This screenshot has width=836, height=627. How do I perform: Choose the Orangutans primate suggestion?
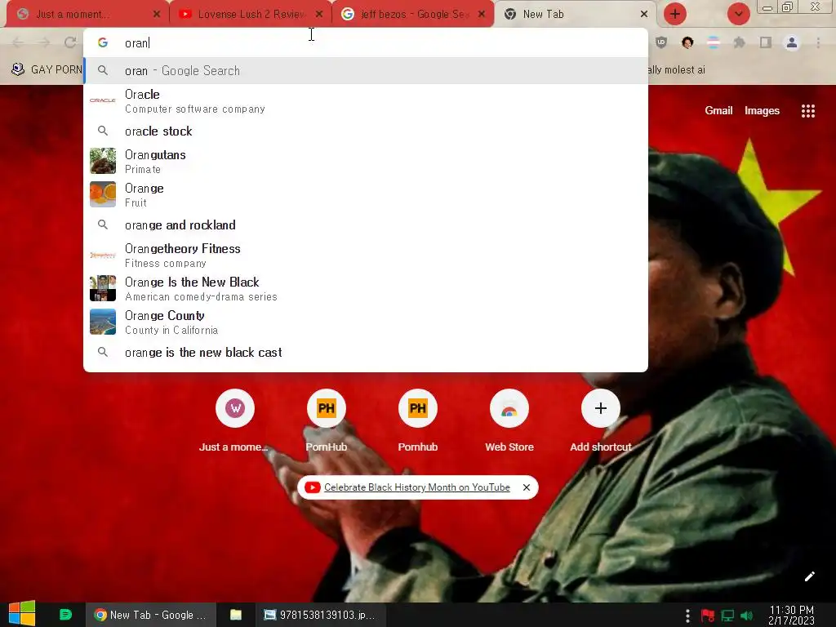[365, 161]
